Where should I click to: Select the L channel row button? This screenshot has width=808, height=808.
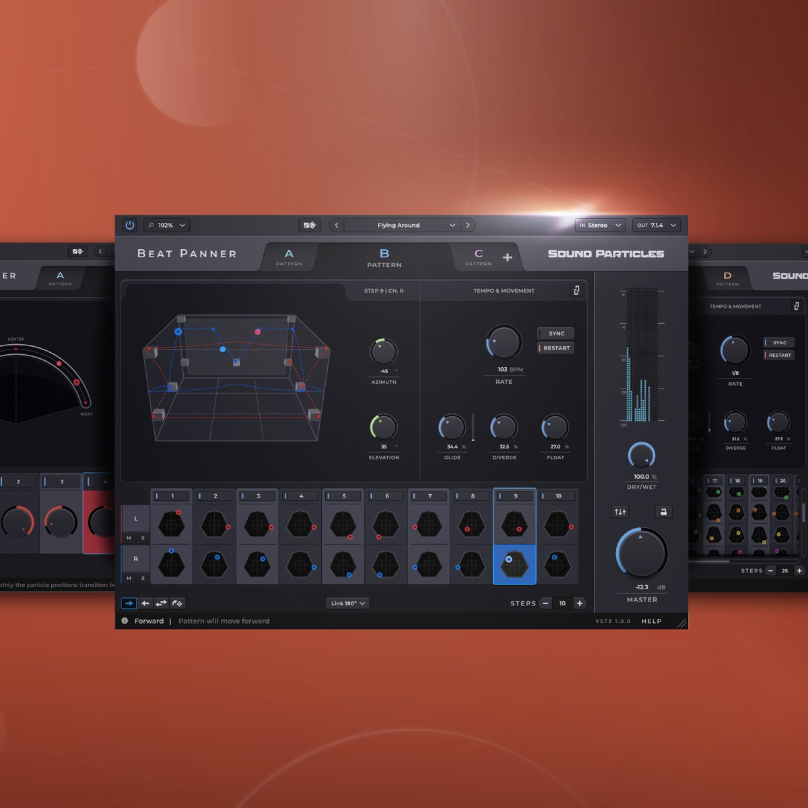pos(136,518)
